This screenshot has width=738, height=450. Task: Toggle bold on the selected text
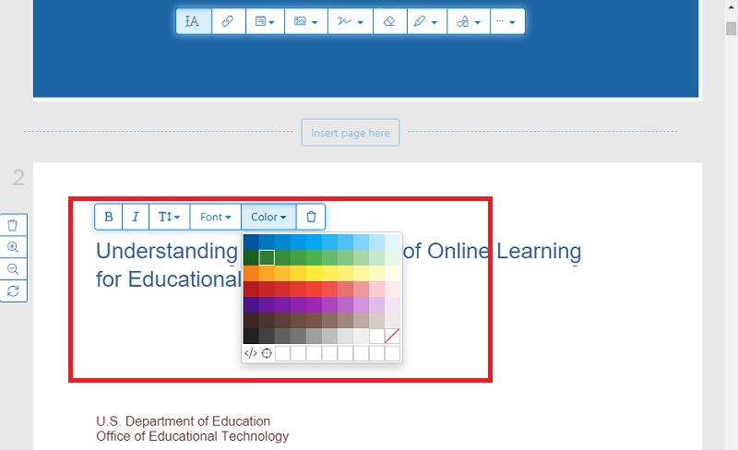109,217
